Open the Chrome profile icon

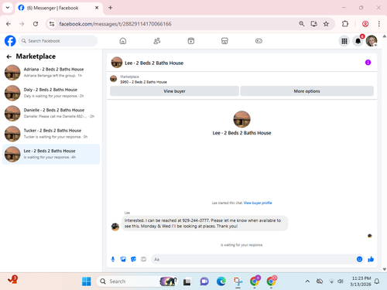coord(365,24)
